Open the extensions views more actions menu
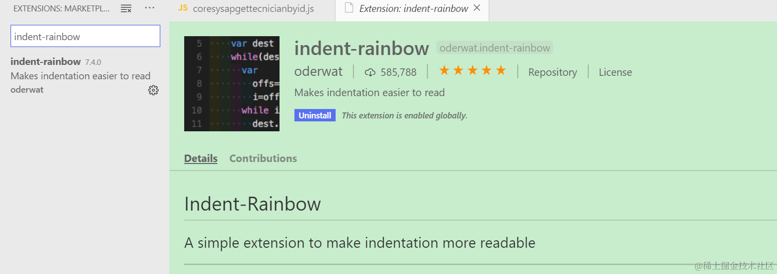 point(149,8)
